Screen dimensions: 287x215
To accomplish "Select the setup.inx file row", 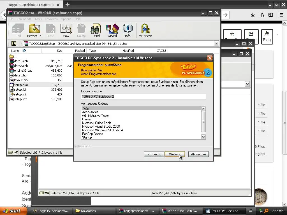I will point(41,99).
